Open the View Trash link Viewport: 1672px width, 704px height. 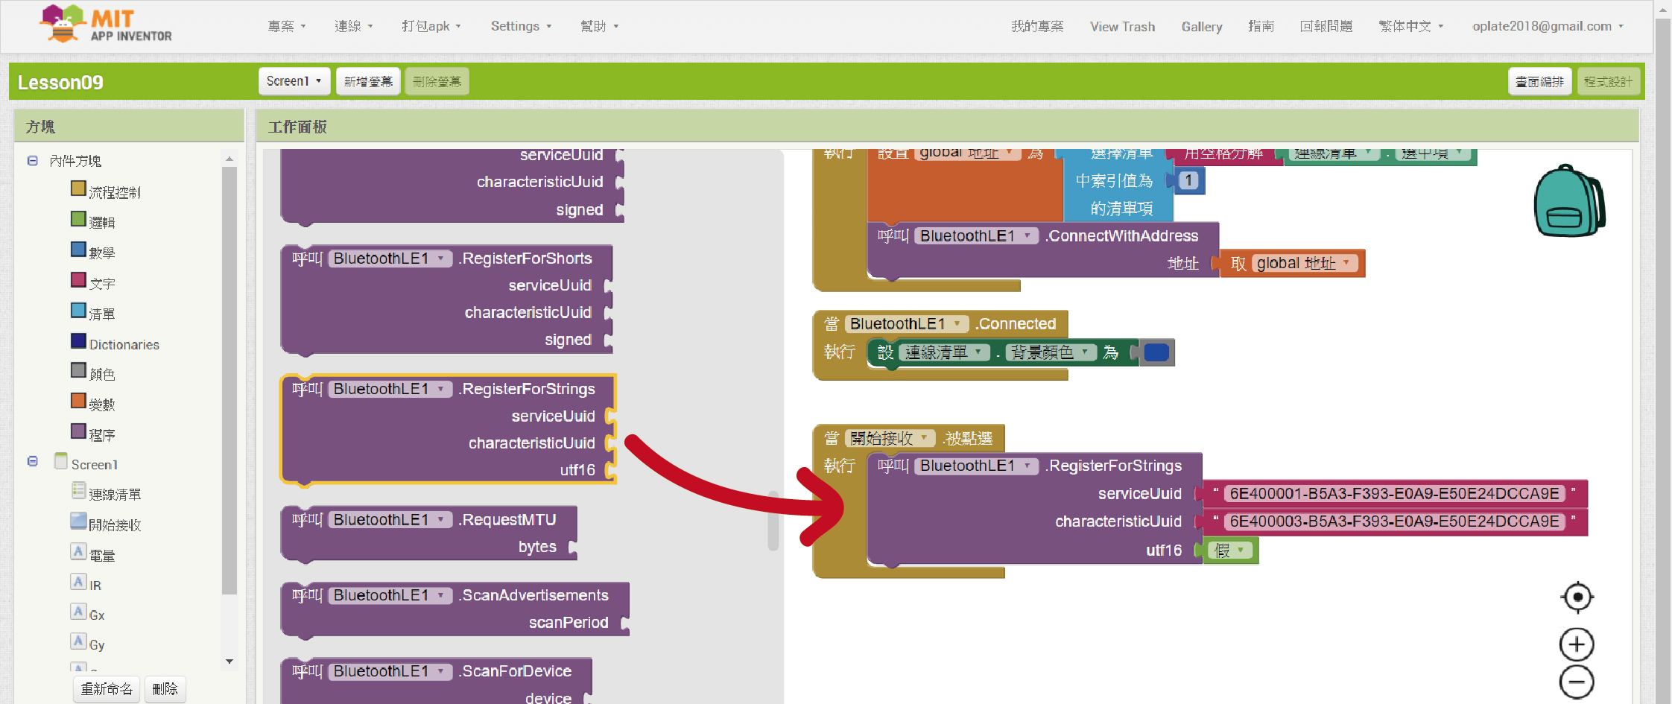[x=1122, y=26]
